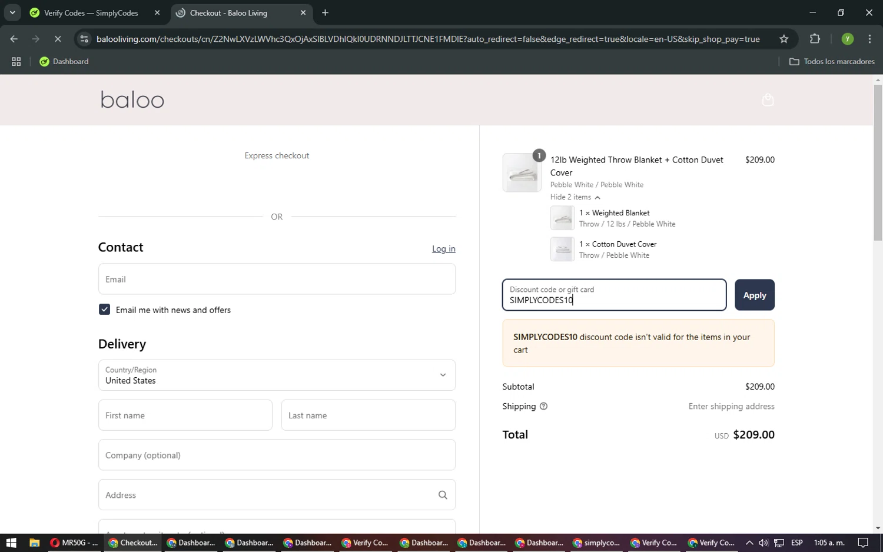Open the clock showing 1:05 a. m.
The image size is (883, 552).
pyautogui.click(x=829, y=543)
